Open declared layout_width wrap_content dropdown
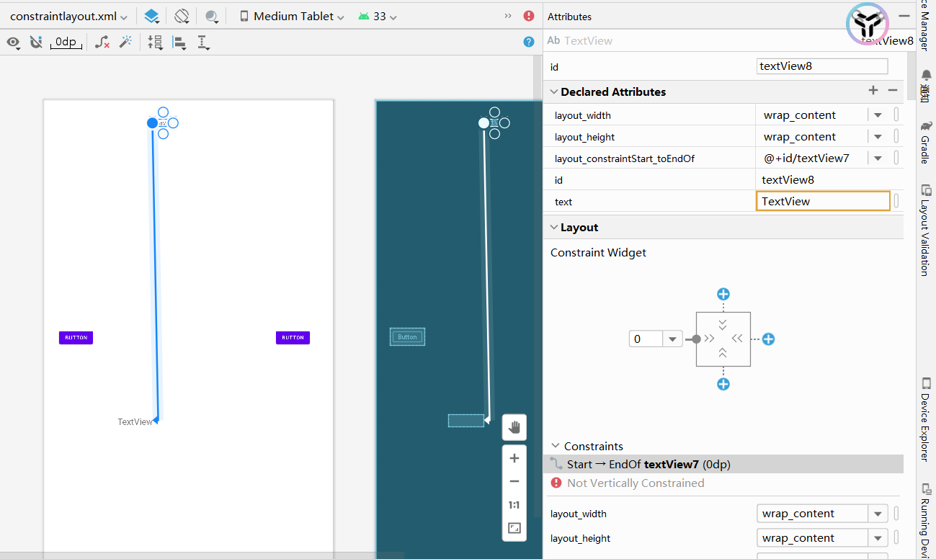This screenshot has width=936, height=559. click(x=878, y=115)
